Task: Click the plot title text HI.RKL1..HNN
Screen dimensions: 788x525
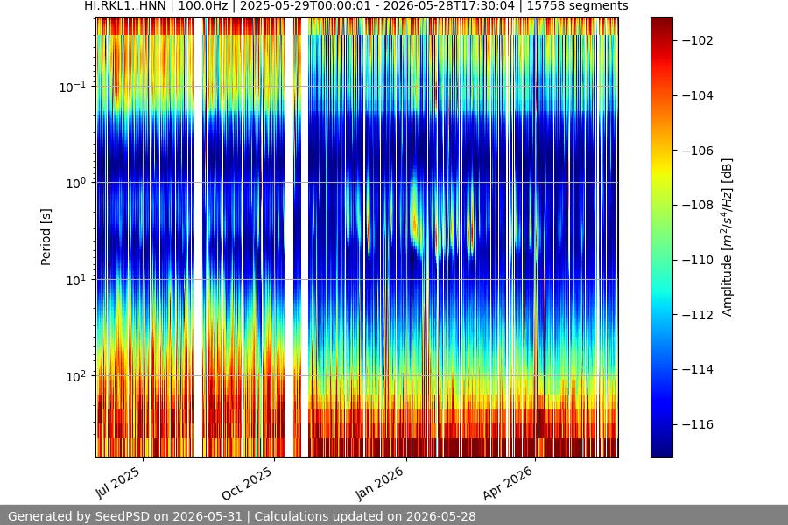Action: pos(124,6)
